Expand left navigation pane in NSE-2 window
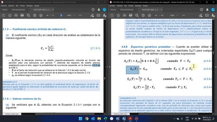Screen dimensions: 217x122 (110, 67)
